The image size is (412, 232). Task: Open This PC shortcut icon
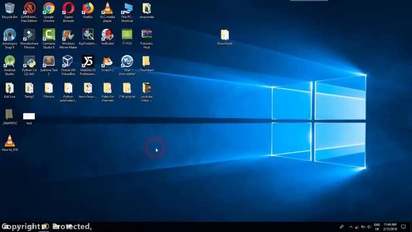coord(127,12)
